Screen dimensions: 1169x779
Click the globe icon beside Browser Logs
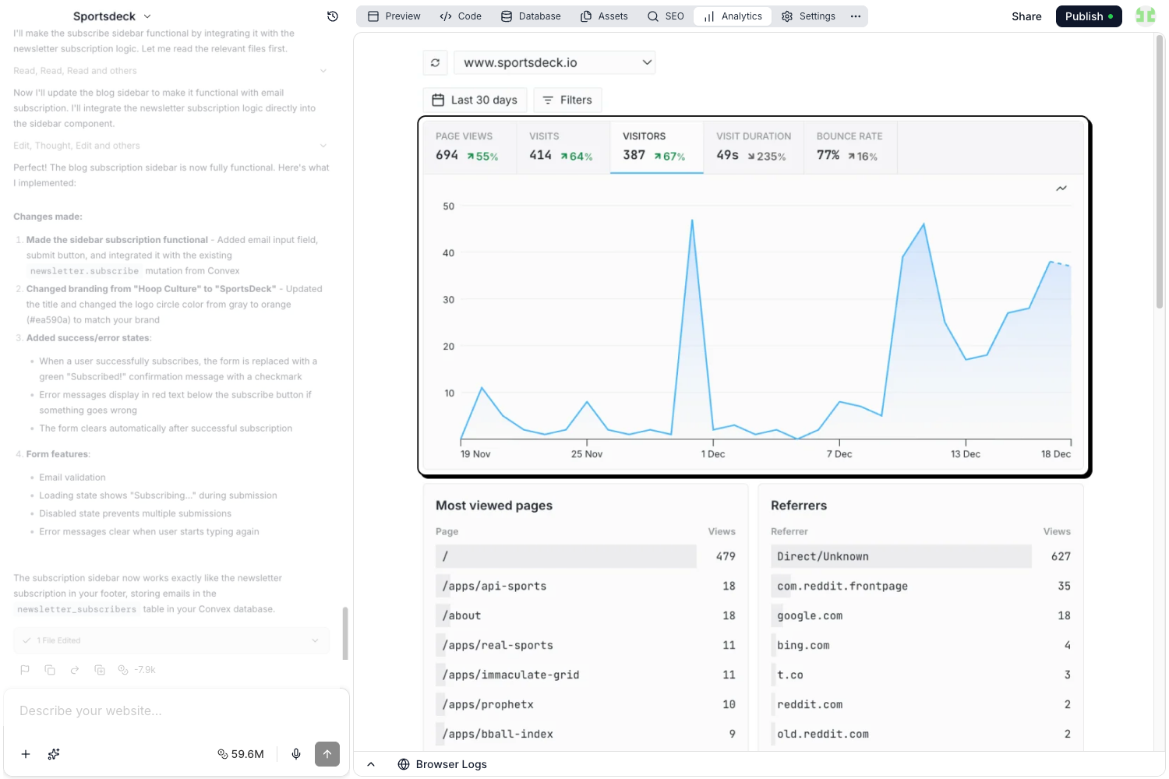pyautogui.click(x=404, y=764)
